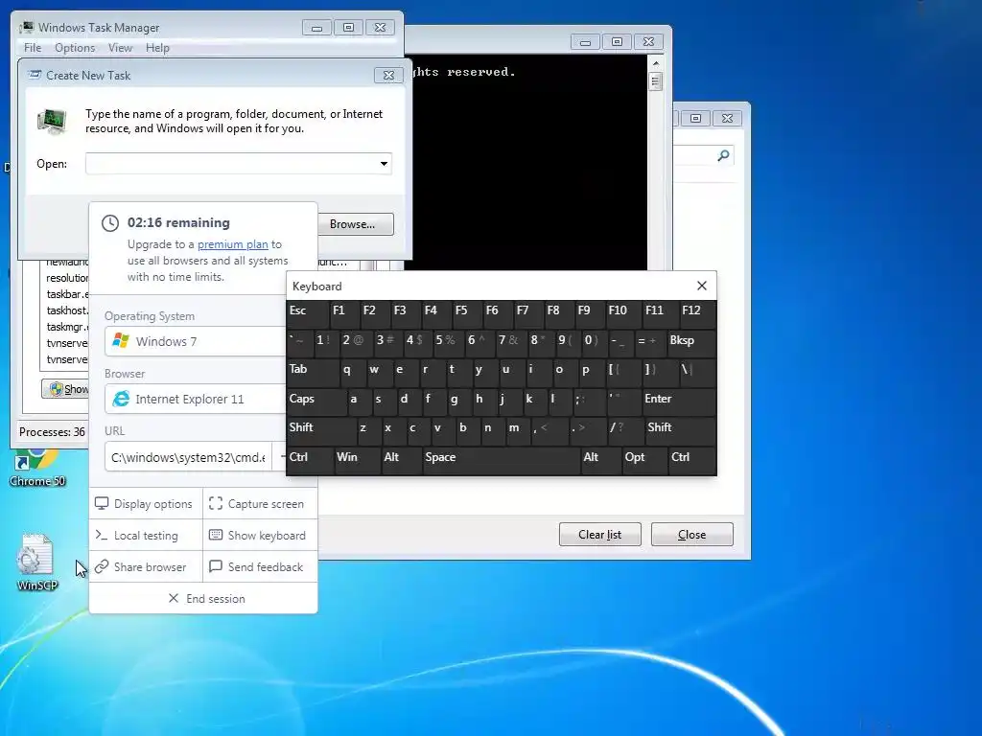Toggle the Win key on virtual keyboard
The width and height of the screenshot is (982, 736).
tap(357, 462)
